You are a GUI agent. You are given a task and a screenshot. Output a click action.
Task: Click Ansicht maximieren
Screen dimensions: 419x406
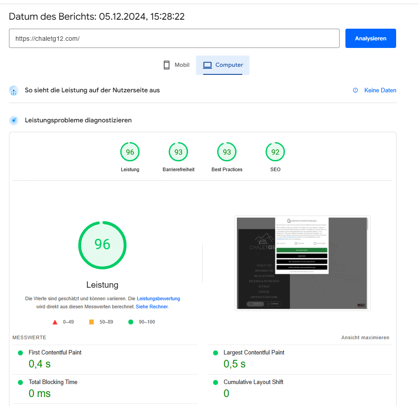click(x=365, y=337)
